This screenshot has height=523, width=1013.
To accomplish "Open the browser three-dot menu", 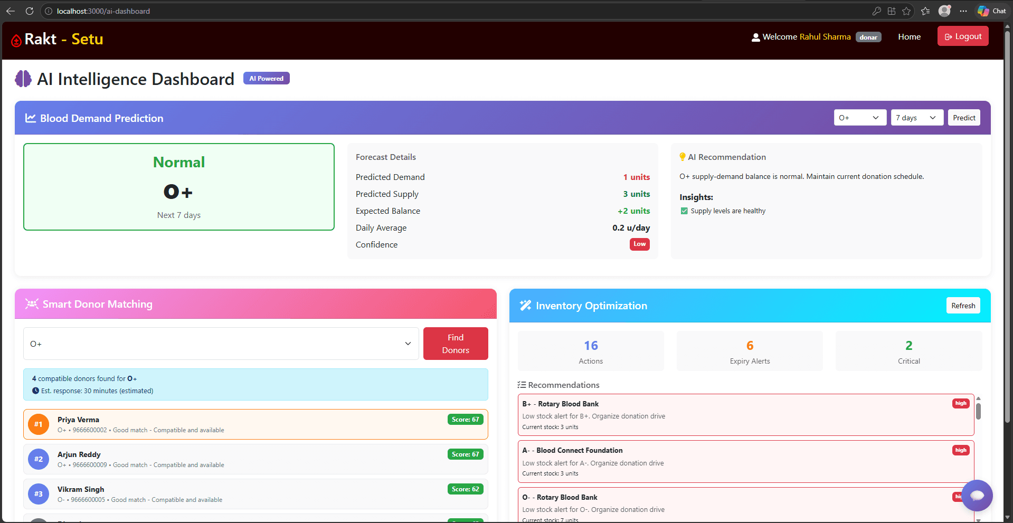I will (963, 11).
